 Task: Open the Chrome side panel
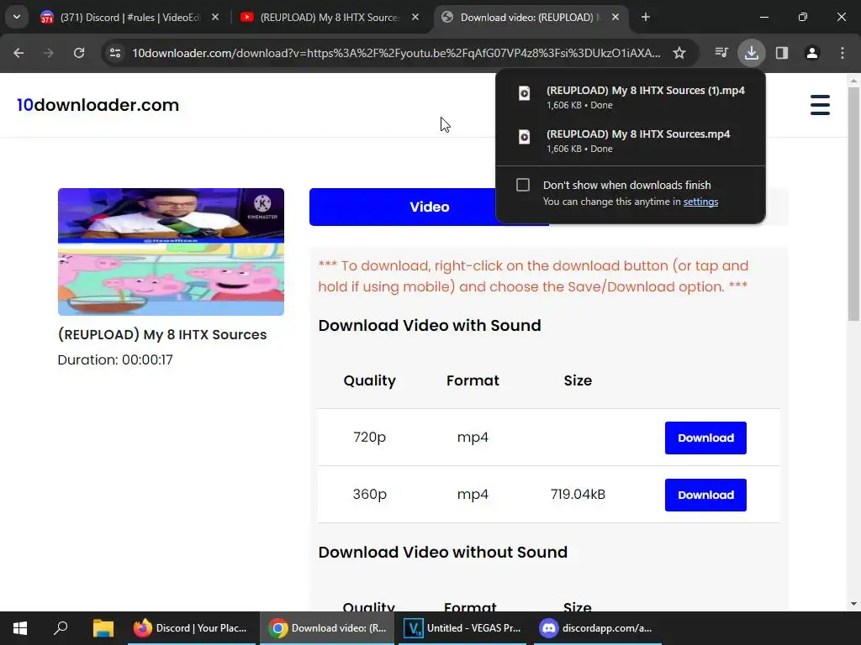782,53
